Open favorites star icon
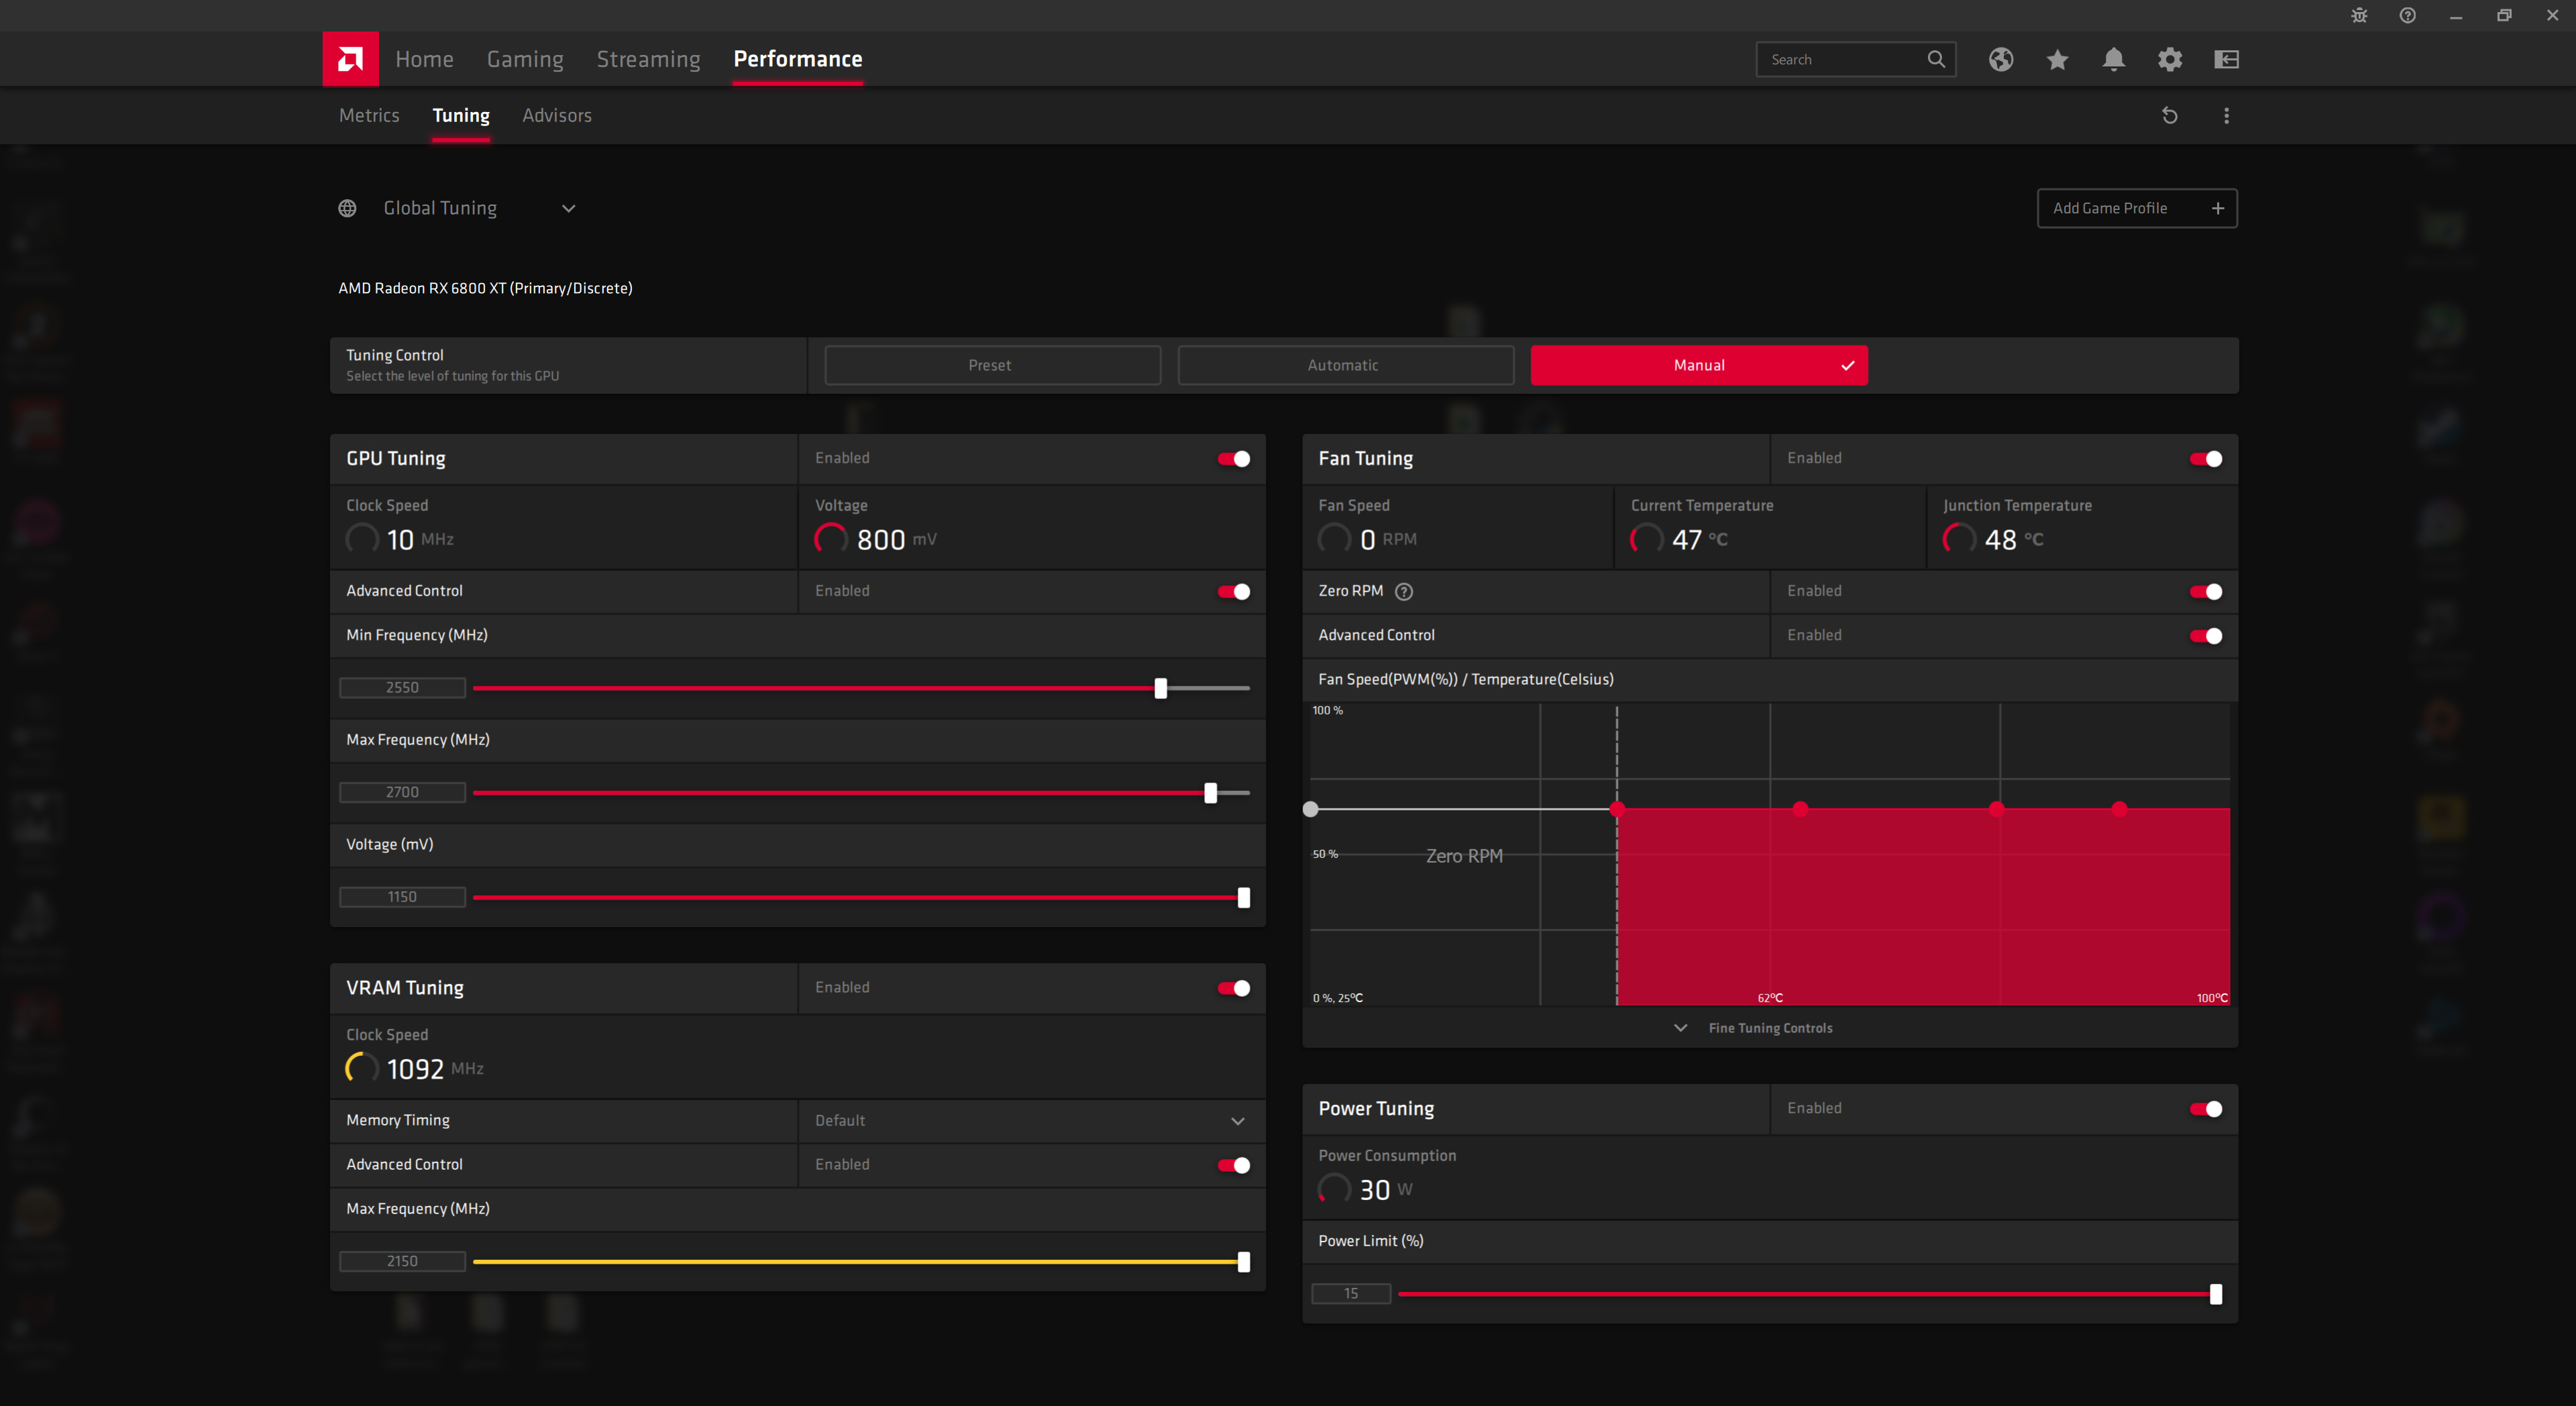The image size is (2576, 1406). click(x=2057, y=59)
